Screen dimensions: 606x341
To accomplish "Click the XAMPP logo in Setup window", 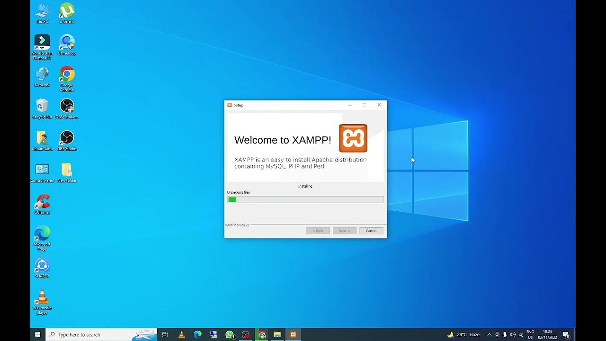I will 353,138.
